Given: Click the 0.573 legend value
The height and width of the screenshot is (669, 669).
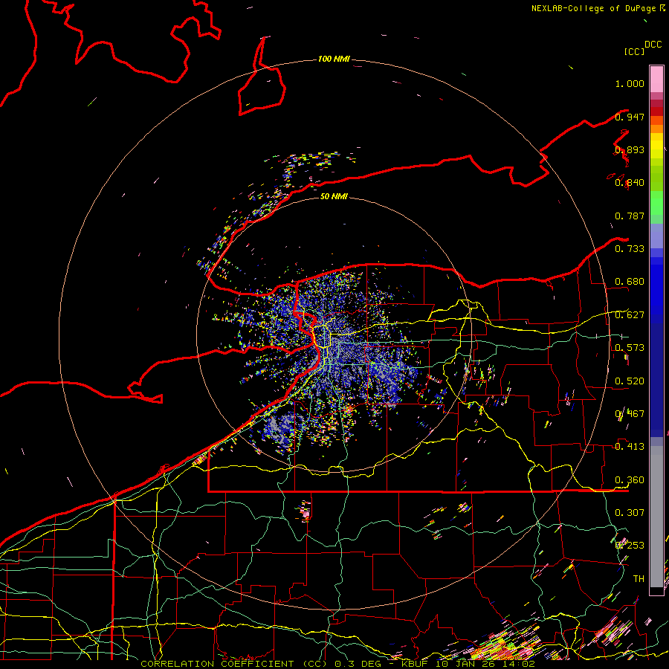Looking at the screenshot, I should [630, 348].
